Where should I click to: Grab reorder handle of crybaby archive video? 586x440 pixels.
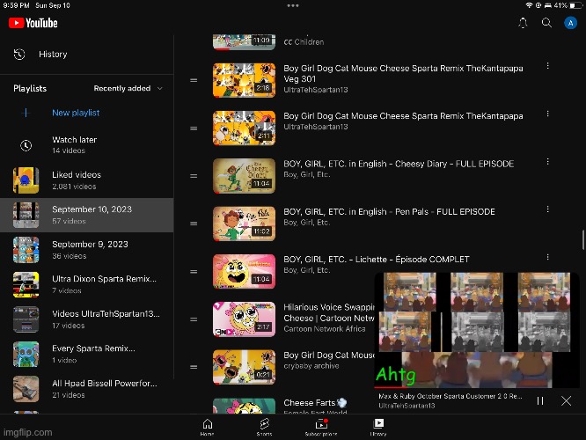(194, 367)
